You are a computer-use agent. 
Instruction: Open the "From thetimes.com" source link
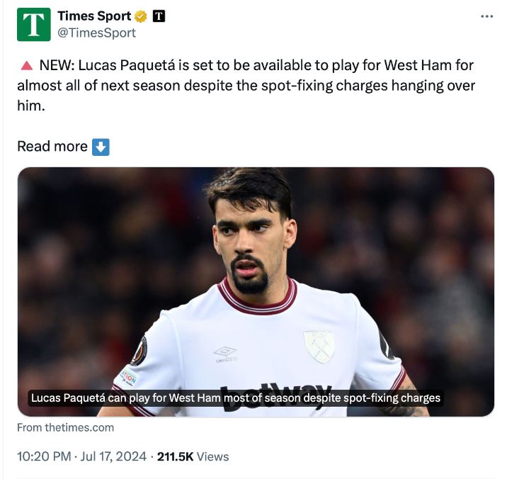click(65, 427)
